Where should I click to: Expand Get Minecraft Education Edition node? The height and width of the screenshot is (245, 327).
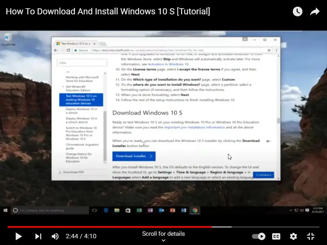(63, 87)
